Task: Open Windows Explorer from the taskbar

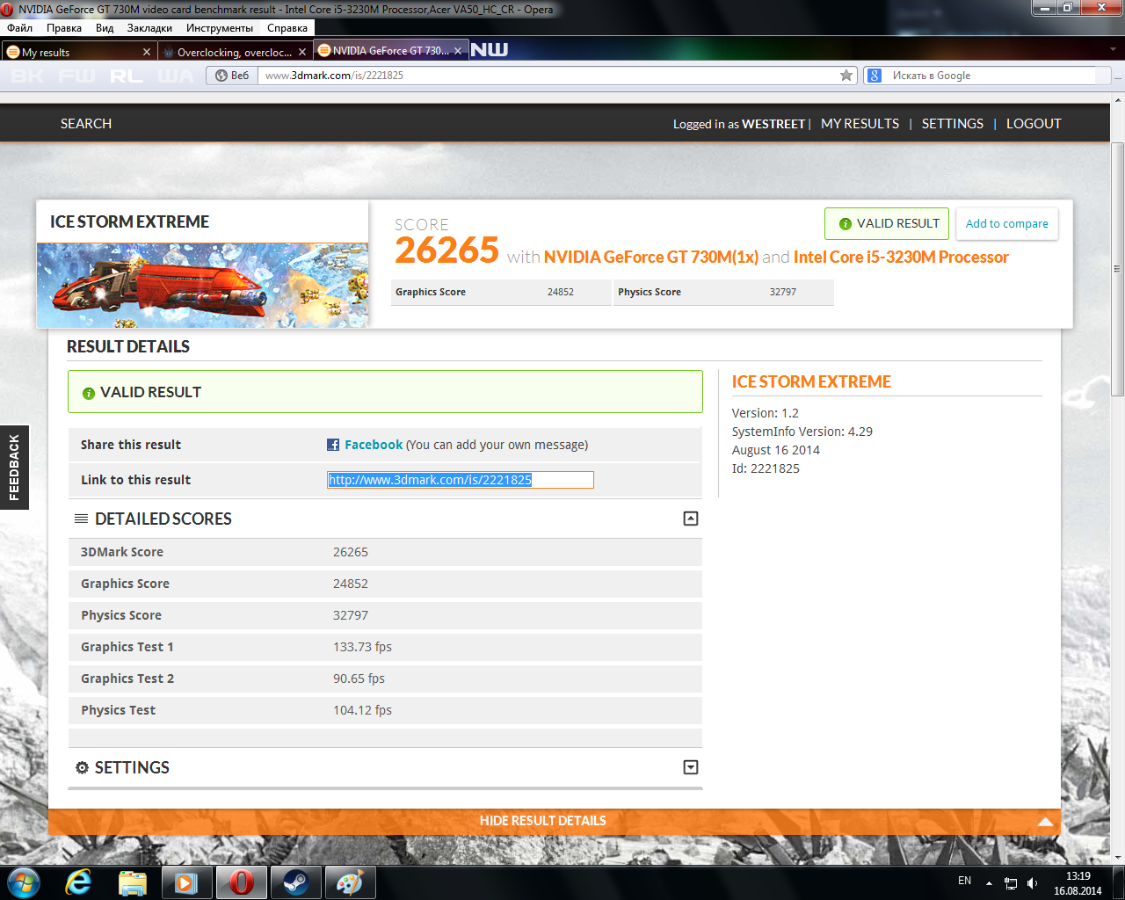Action: [133, 882]
